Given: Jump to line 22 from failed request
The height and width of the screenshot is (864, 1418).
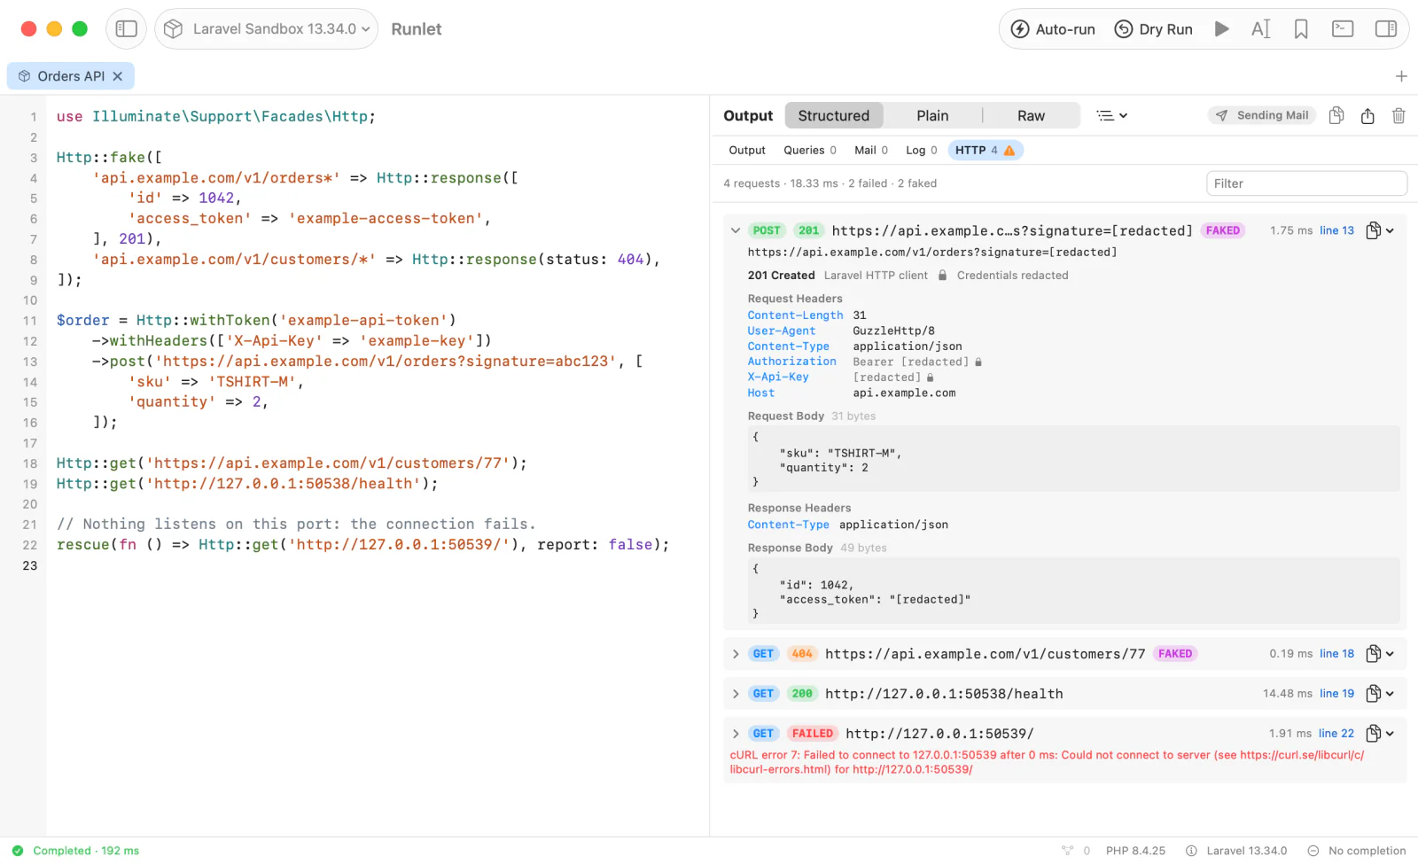Looking at the screenshot, I should 1336,734.
